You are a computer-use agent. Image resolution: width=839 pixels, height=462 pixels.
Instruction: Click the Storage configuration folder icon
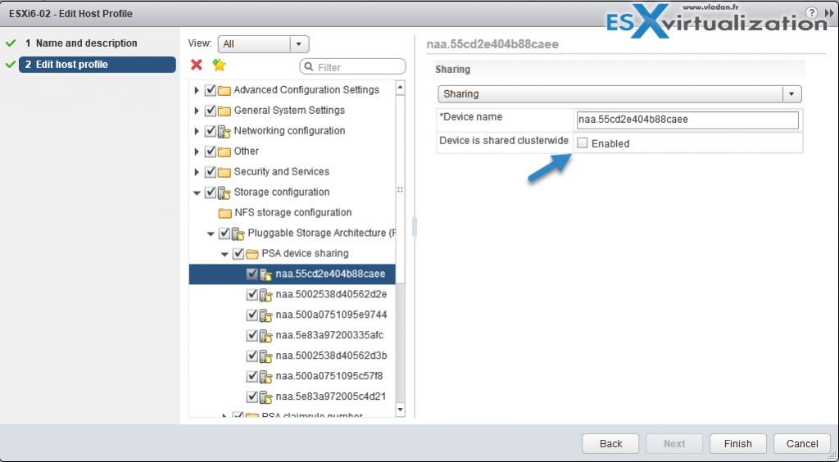(224, 192)
